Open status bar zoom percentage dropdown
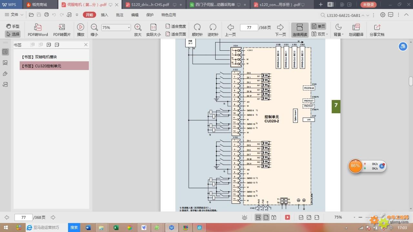Viewport: 413px width, 232px height. [354, 217]
